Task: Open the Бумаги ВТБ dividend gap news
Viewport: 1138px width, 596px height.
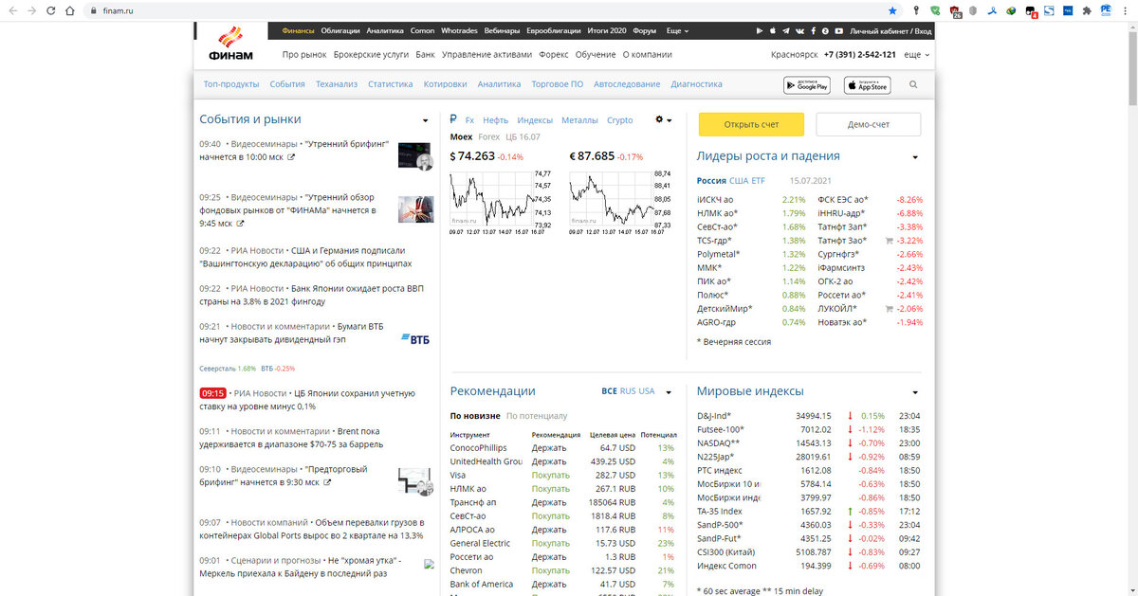Action: point(291,332)
